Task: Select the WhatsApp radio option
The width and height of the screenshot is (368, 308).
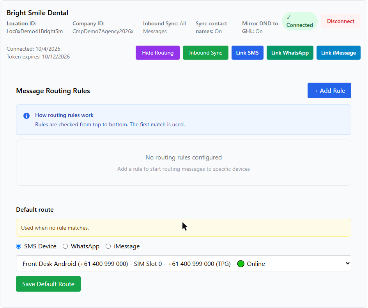Action: point(65,246)
